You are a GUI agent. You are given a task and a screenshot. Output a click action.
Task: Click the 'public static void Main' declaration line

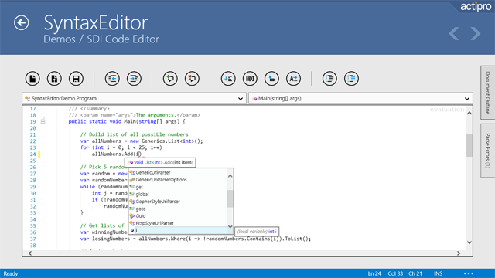click(127, 121)
